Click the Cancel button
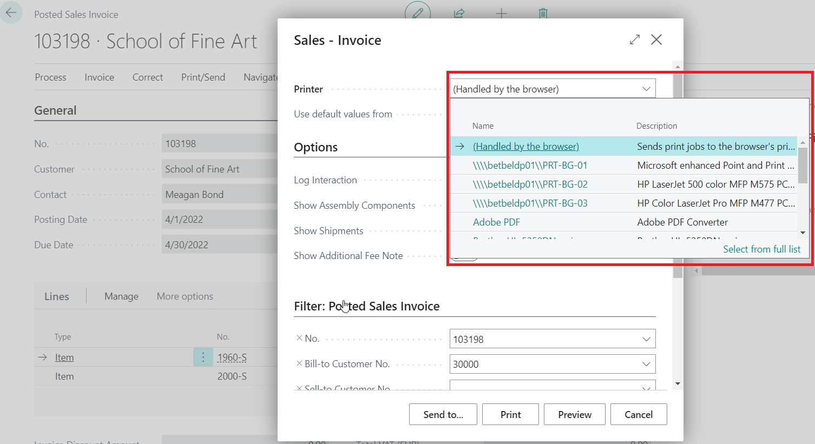This screenshot has height=444, width=815. tap(639, 414)
